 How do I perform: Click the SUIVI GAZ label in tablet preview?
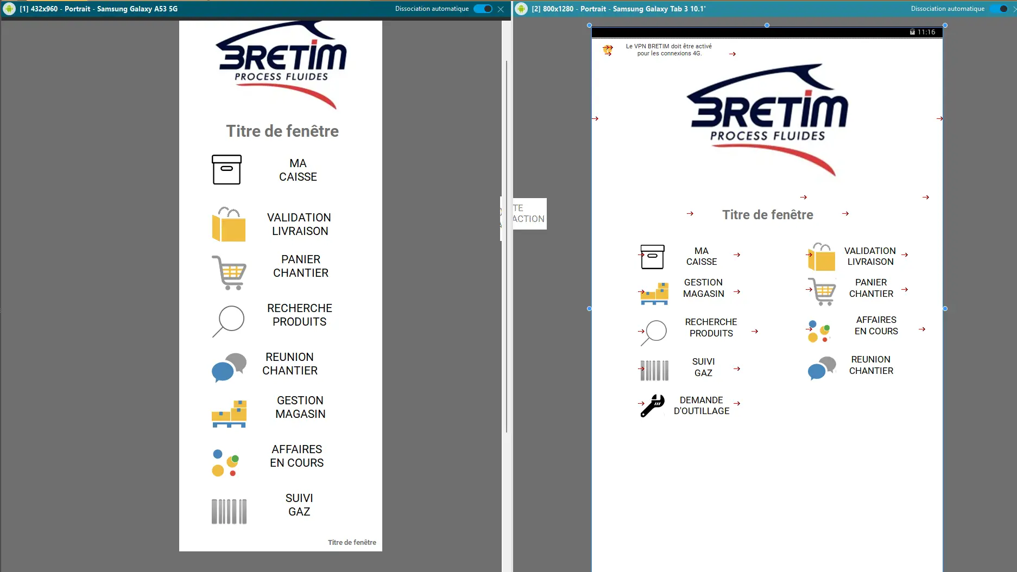703,367
